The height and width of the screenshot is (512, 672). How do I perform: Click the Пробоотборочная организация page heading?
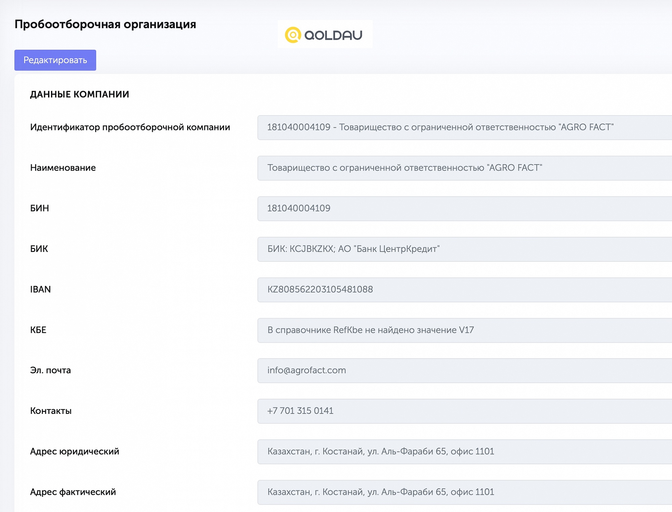105,24
